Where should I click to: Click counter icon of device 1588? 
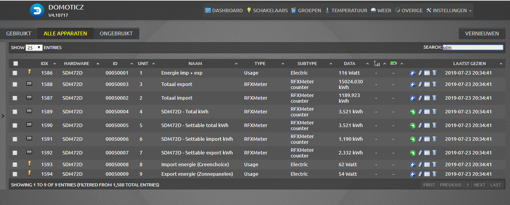coord(29,83)
